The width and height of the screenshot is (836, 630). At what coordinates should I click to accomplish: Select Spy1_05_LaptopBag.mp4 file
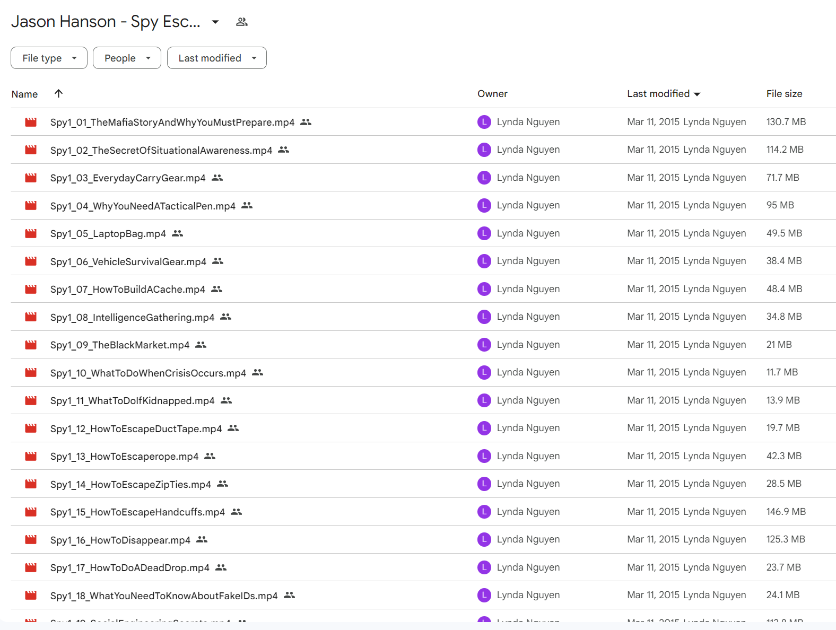click(x=108, y=234)
